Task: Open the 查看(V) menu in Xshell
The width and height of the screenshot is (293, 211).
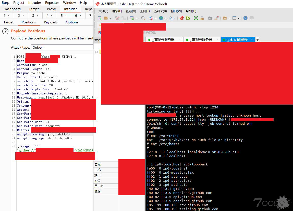Action: click(131, 11)
